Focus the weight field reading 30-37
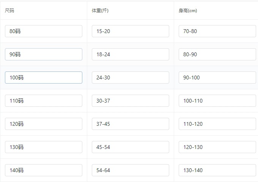The width and height of the screenshot is (258, 182). tap(131, 101)
